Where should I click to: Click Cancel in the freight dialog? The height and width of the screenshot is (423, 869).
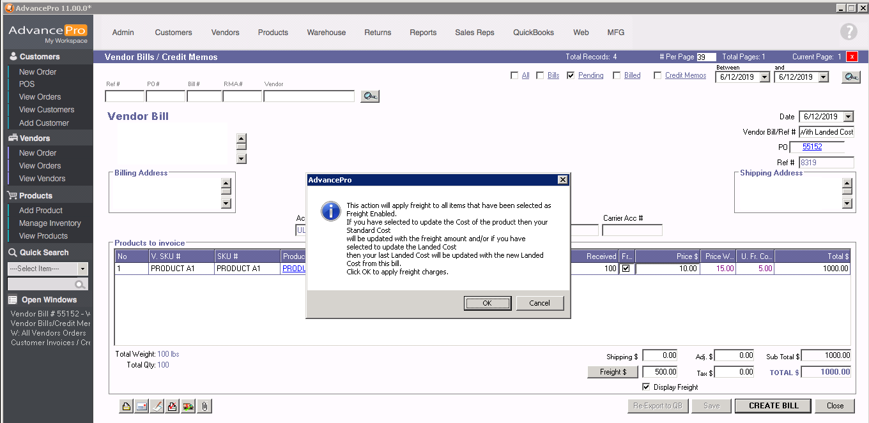click(539, 303)
